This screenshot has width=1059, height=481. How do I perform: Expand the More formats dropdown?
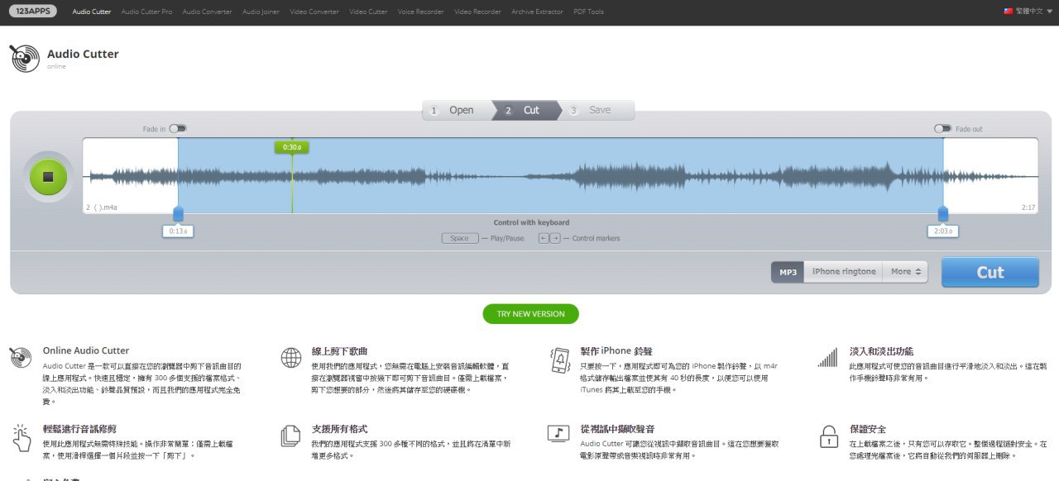[905, 271]
